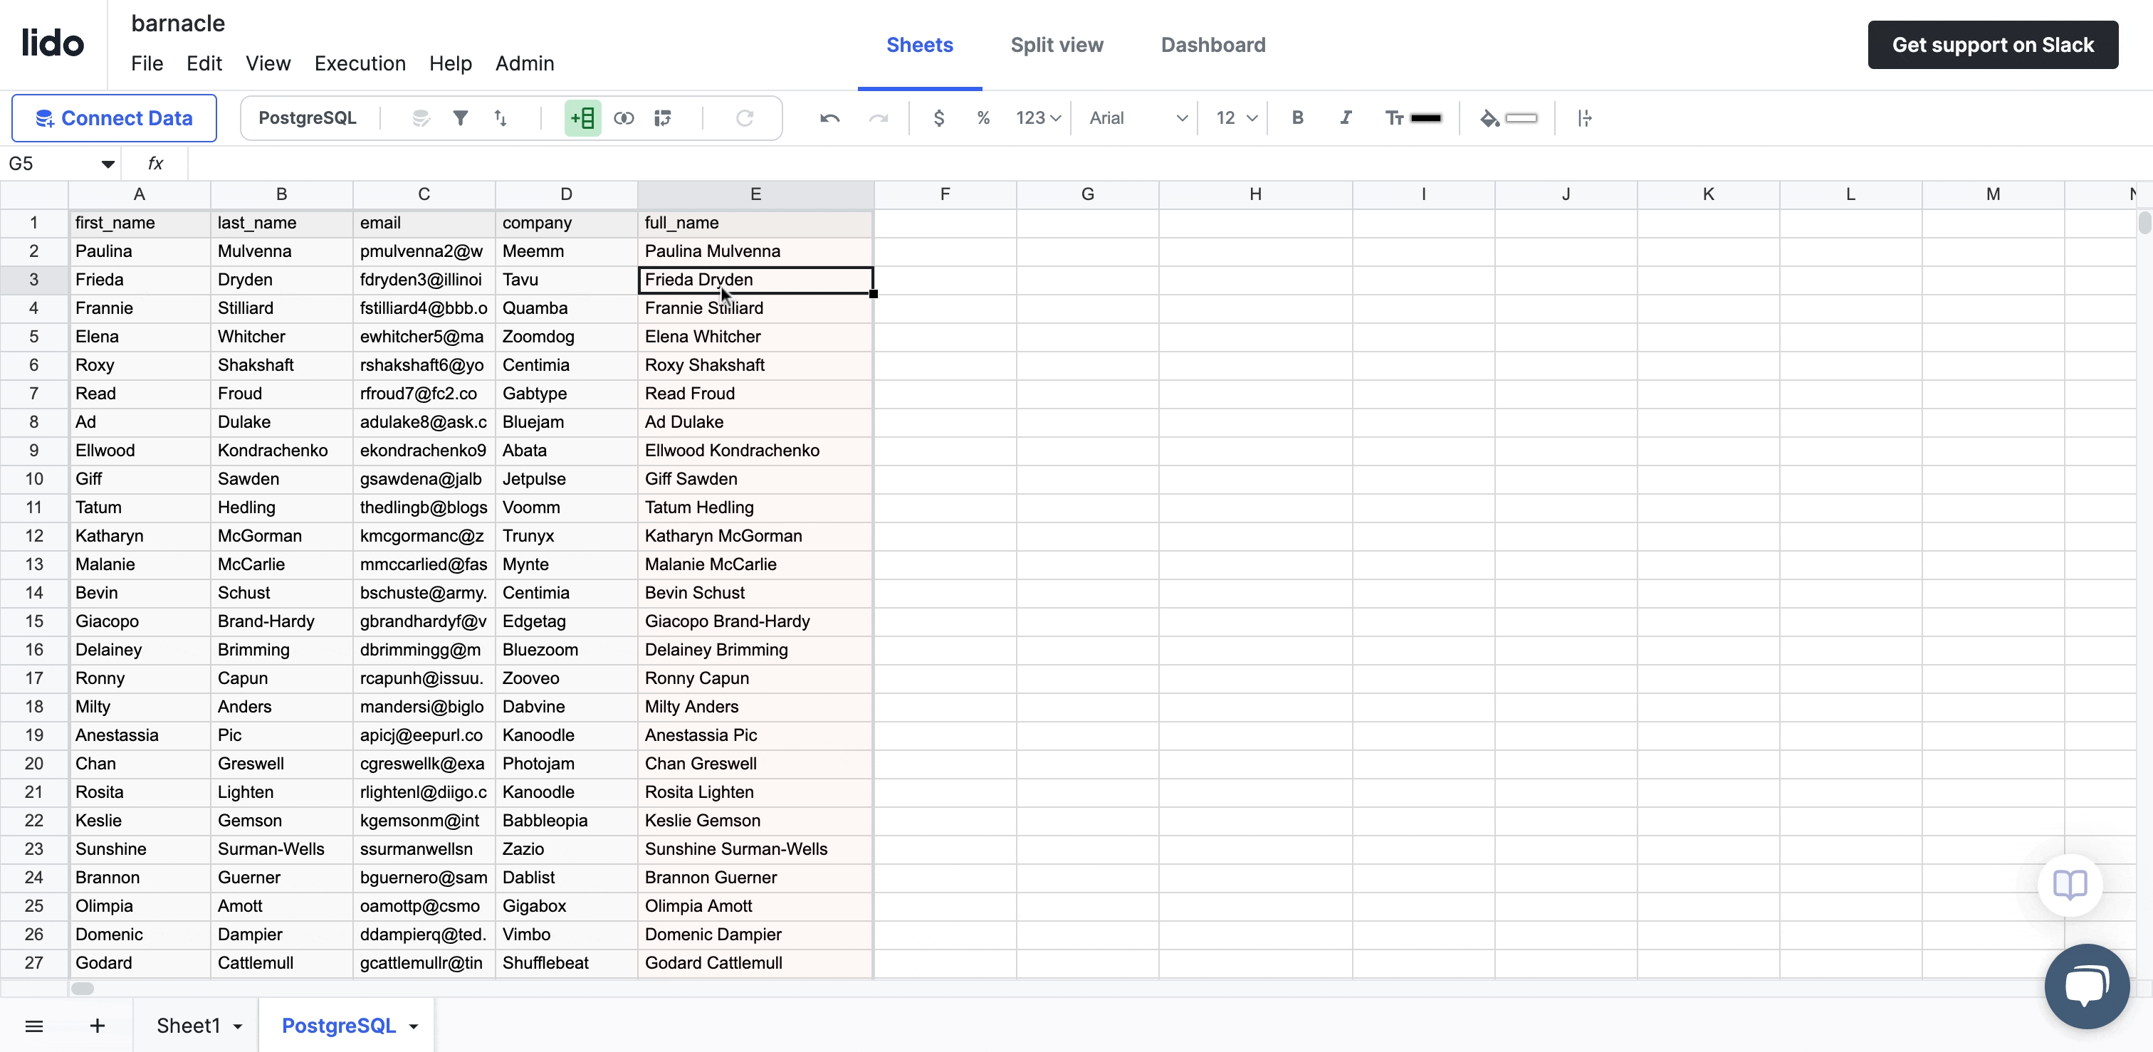This screenshot has width=2153, height=1052.
Task: Open the book guide icon
Action: [x=2070, y=884]
